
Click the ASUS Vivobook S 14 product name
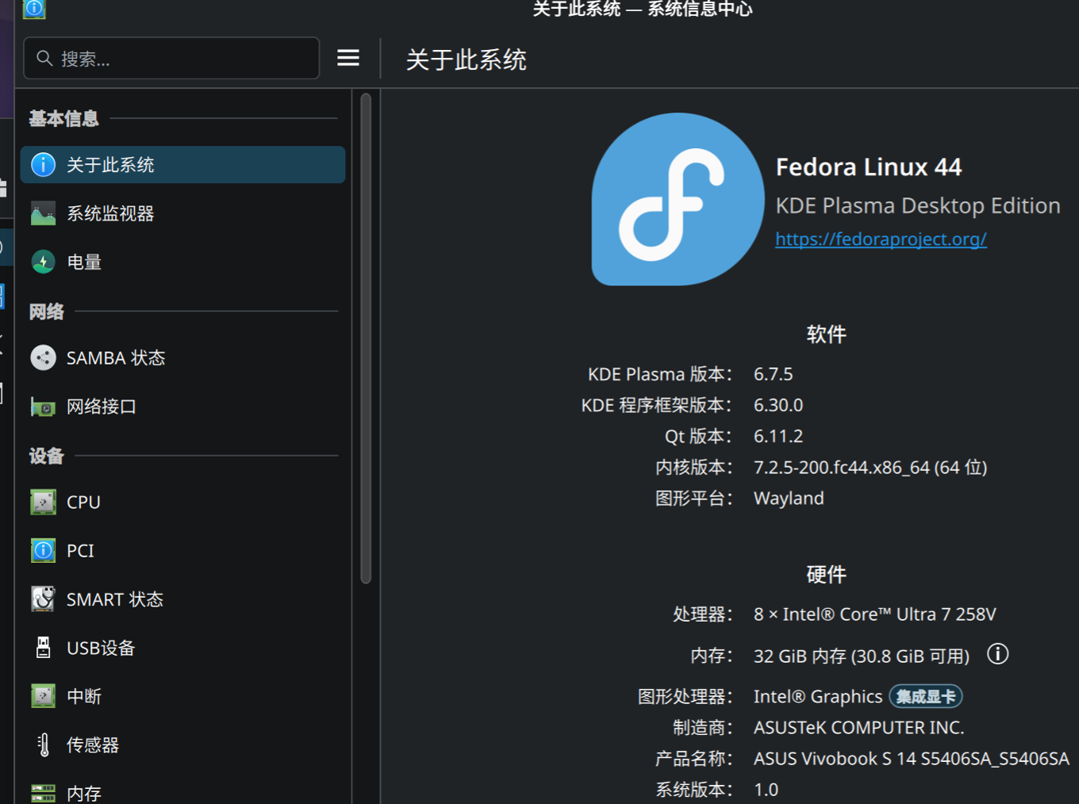coord(912,759)
